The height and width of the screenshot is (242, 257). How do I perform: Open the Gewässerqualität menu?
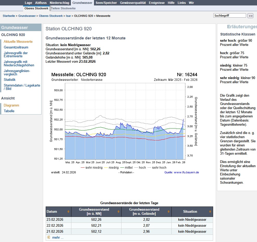point(134,3)
